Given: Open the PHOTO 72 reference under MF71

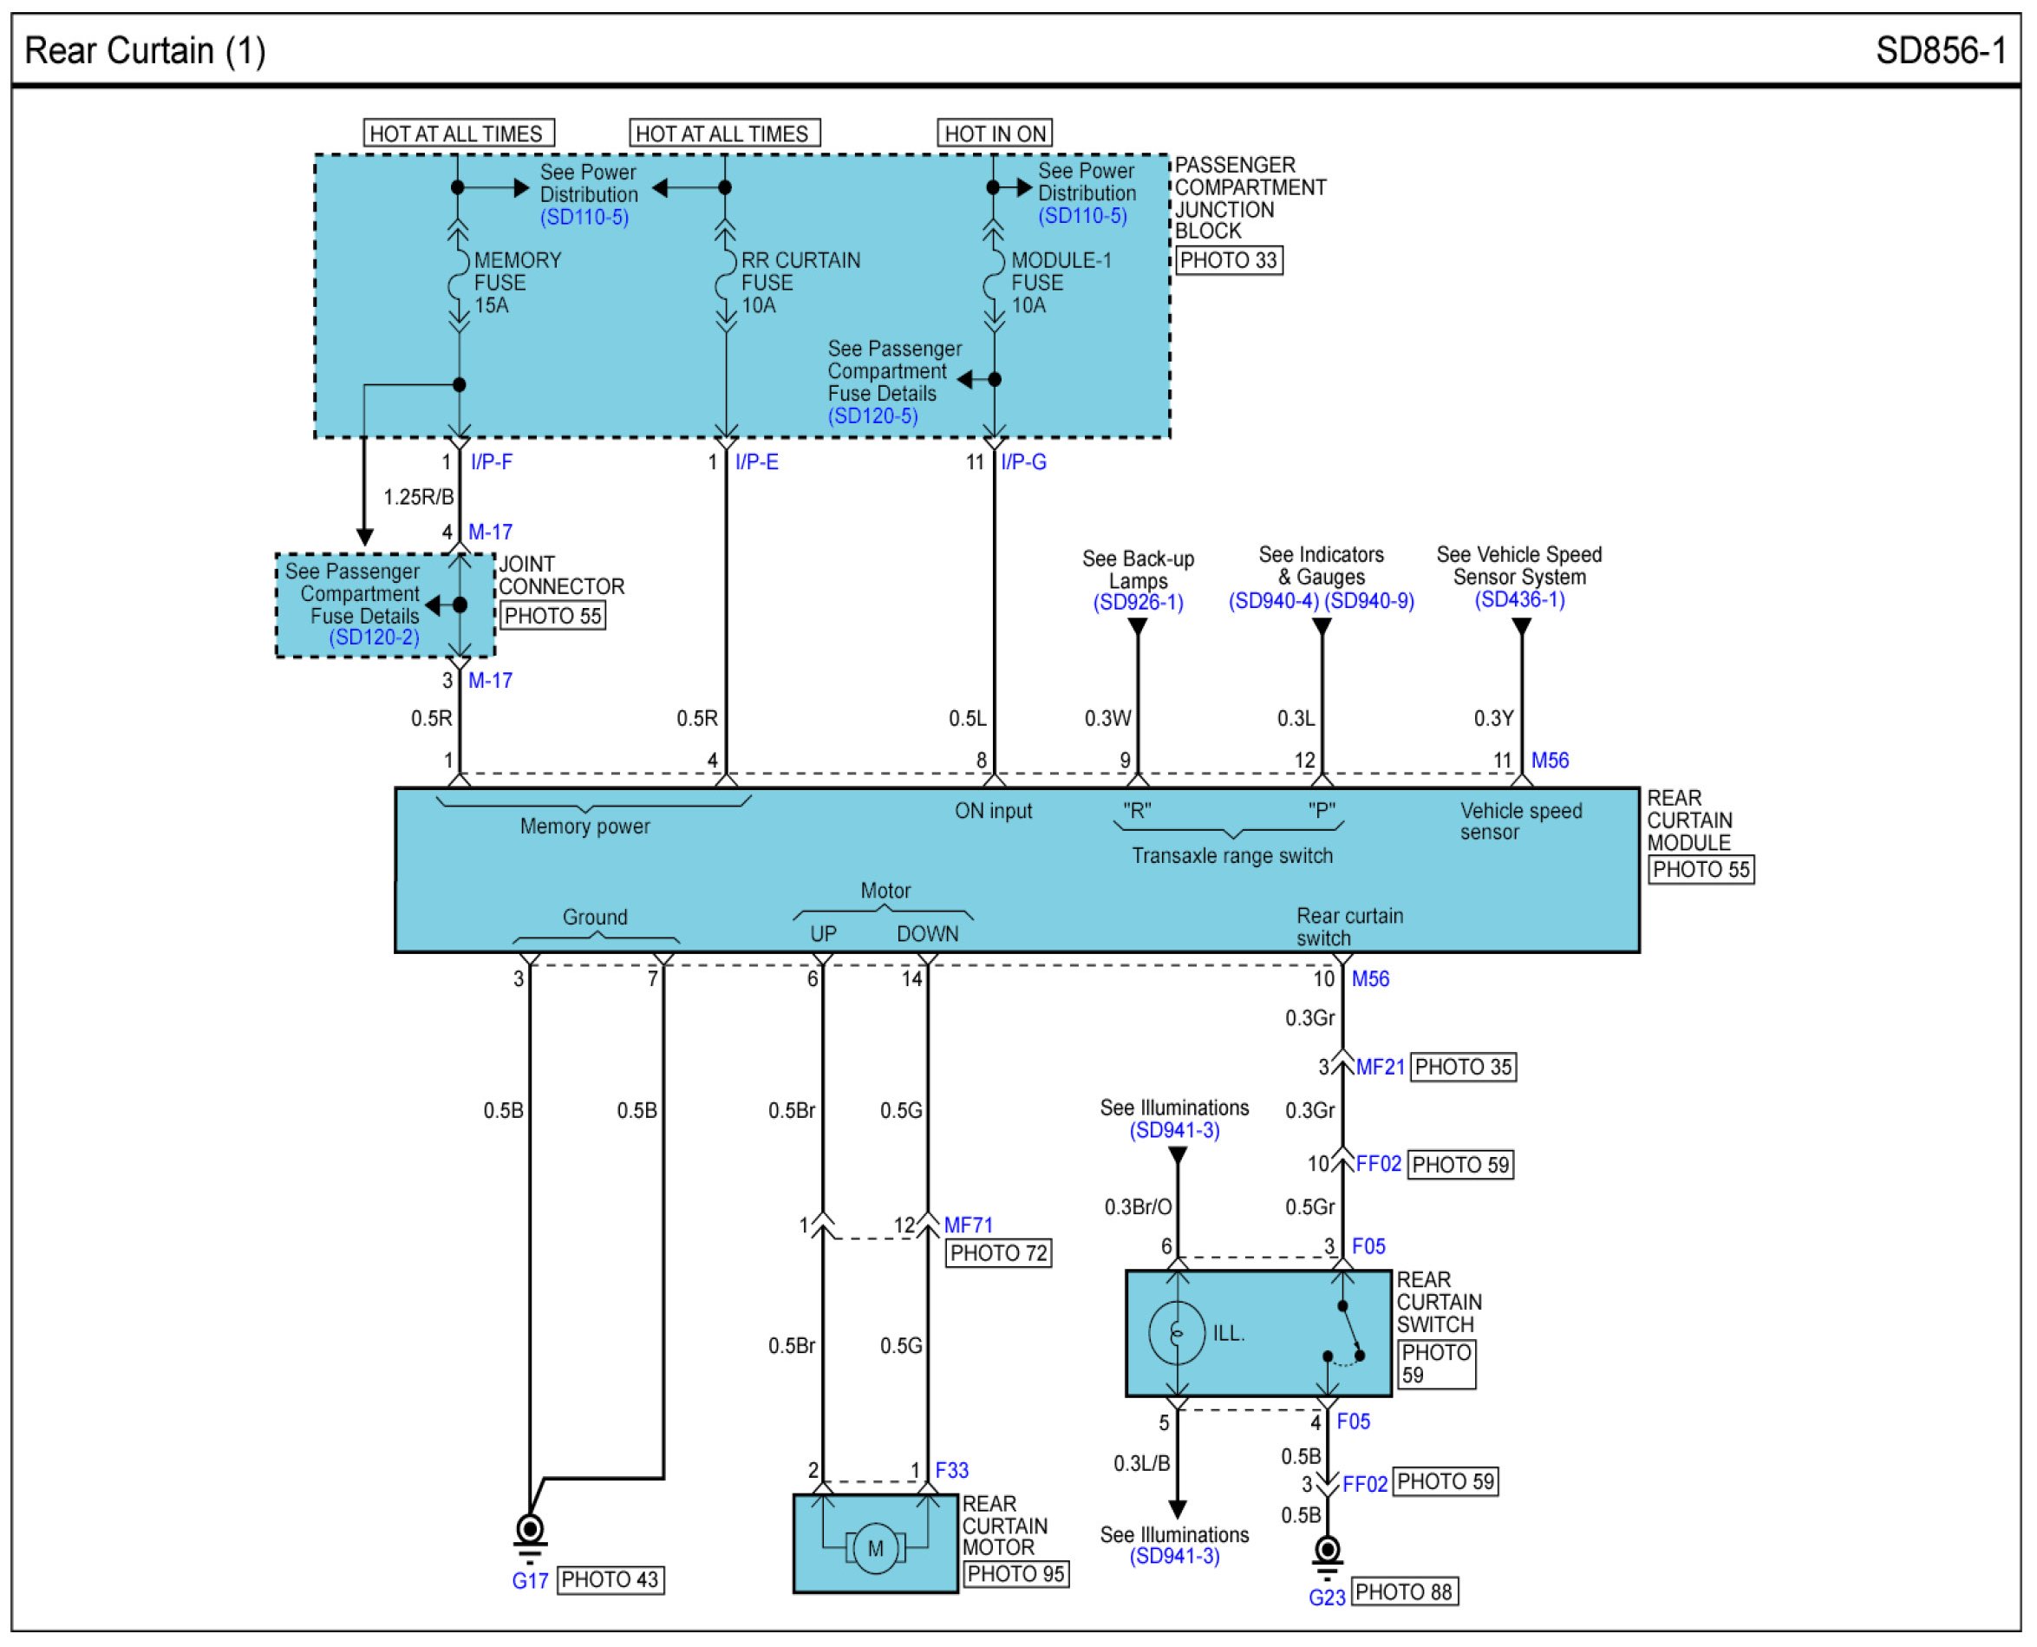Looking at the screenshot, I should pyautogui.click(x=998, y=1253).
